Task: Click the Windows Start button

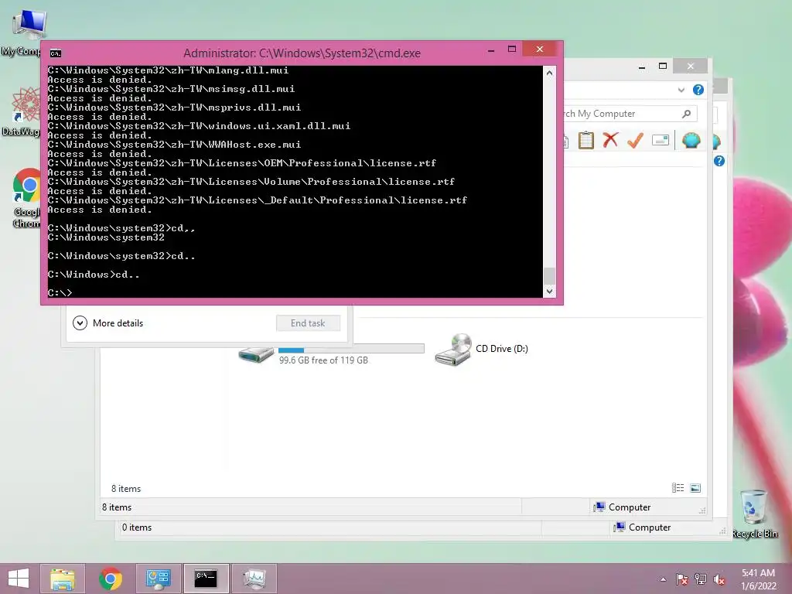Action: point(19,579)
